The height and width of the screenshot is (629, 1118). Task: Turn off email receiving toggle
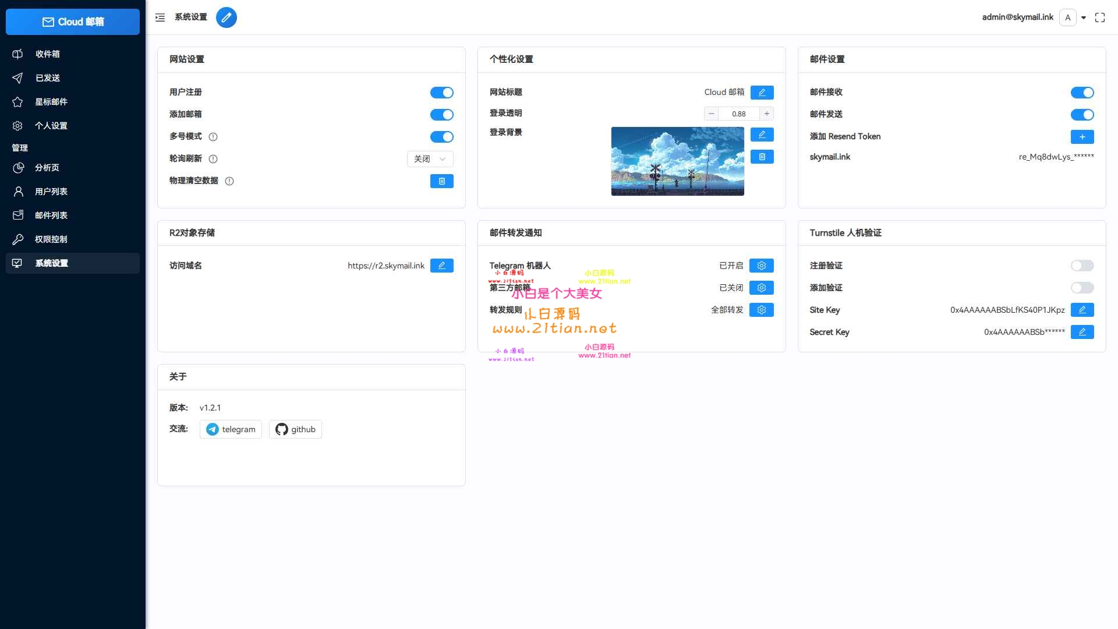[x=1082, y=93]
